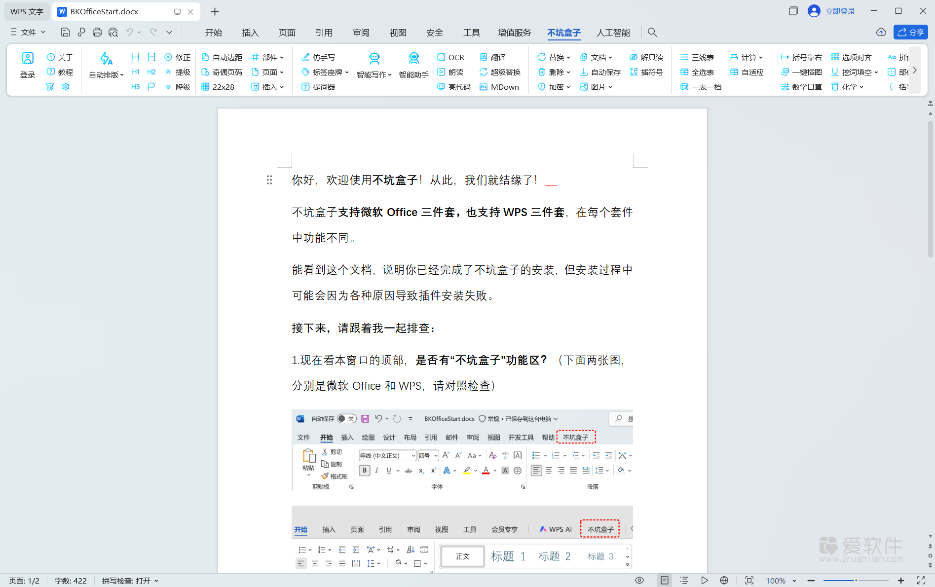
Task: Click 全选表 select all tables
Action: [697, 72]
